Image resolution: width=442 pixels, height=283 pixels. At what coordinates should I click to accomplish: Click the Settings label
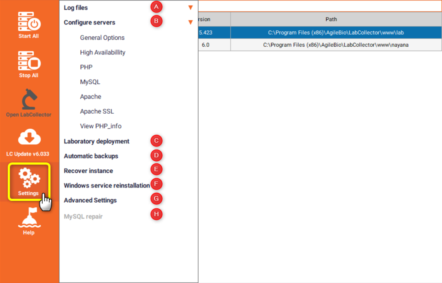(28, 193)
